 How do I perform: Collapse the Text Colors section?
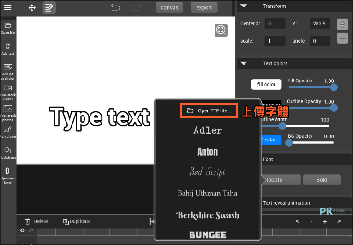(x=244, y=64)
